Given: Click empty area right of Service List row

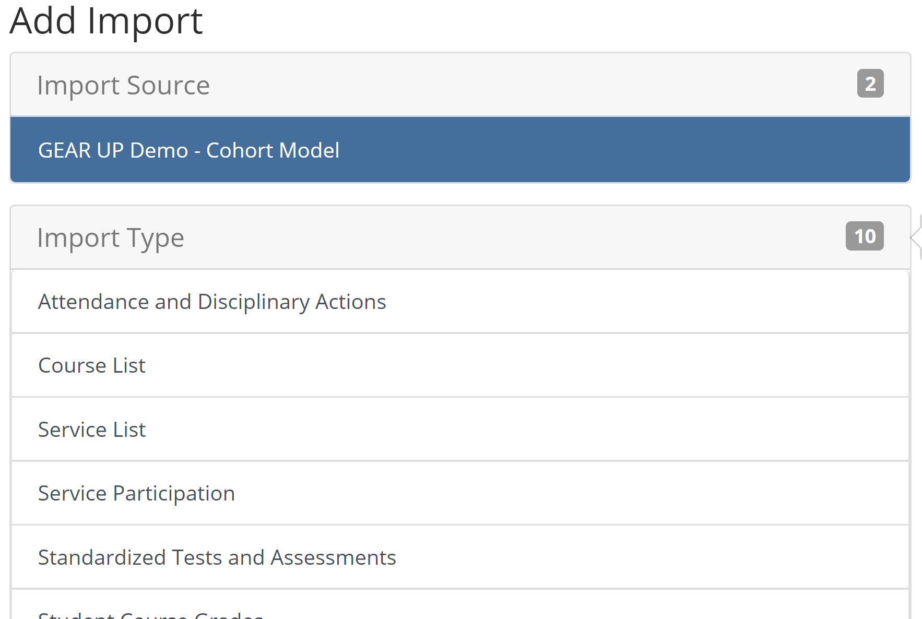Looking at the screenshot, I should tap(522, 430).
